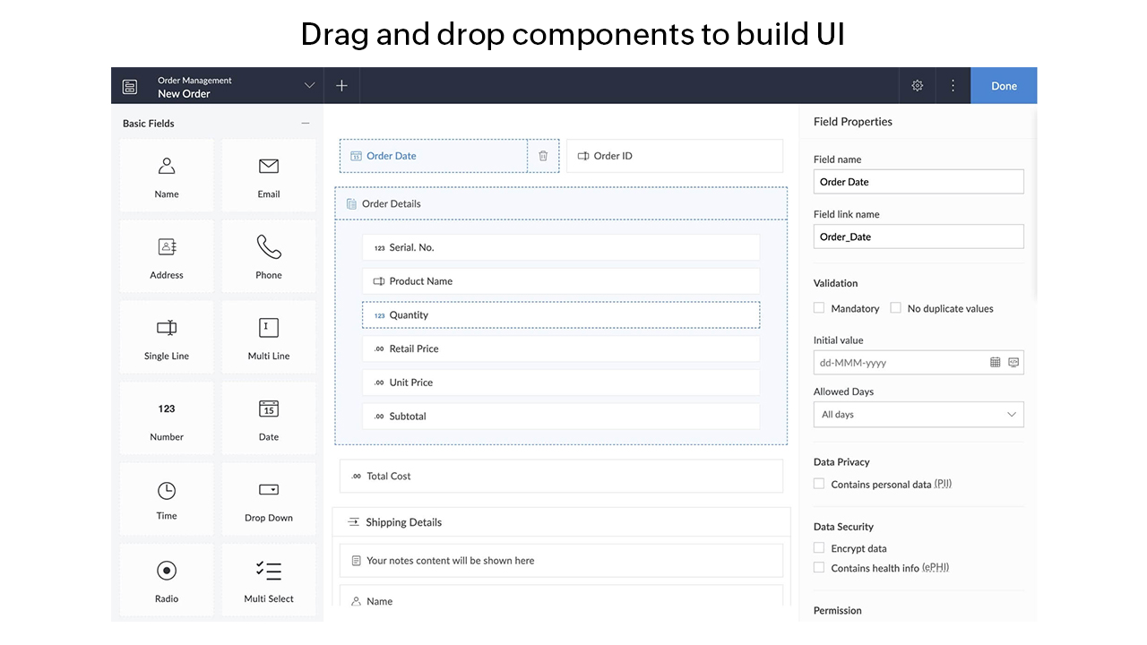1147x645 pixels.
Task: Collapse the Basic Fields section
Action: (306, 124)
